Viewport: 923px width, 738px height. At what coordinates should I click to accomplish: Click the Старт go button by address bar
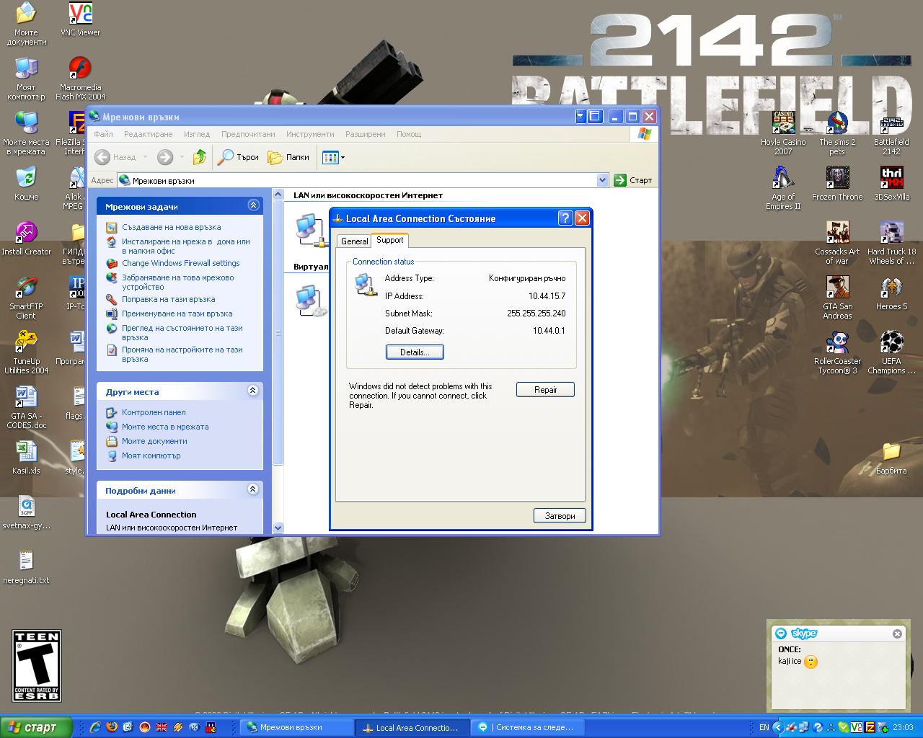click(633, 180)
